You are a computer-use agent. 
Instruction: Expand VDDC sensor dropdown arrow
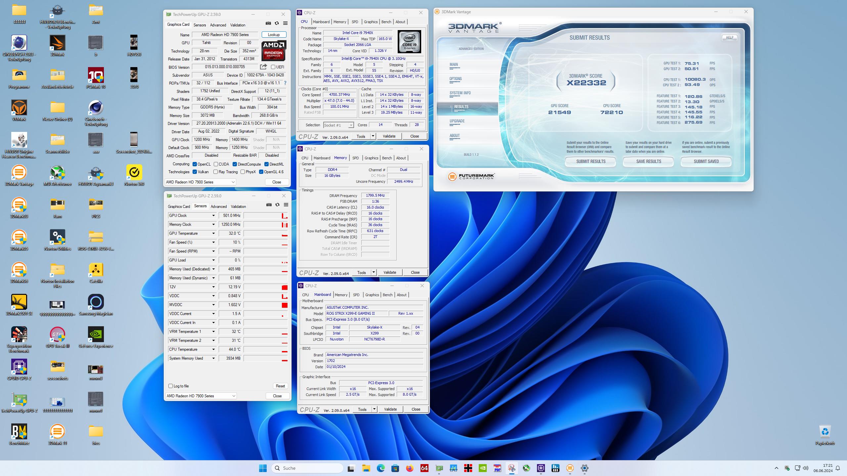coord(213,296)
